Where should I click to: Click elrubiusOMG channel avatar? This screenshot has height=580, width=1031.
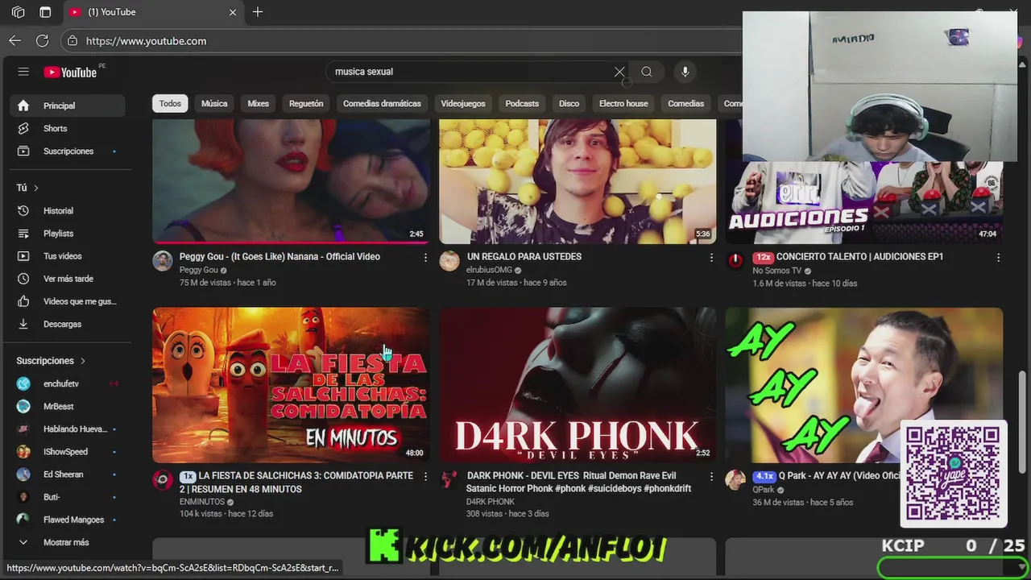point(449,260)
